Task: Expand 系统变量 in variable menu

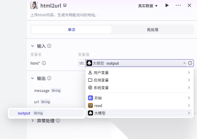Action: pos(139,88)
